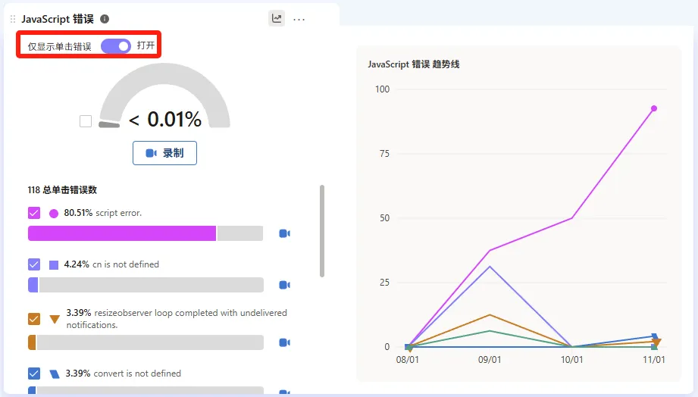Click the 118 总单击错误数 heading
The image size is (698, 397).
coord(62,190)
